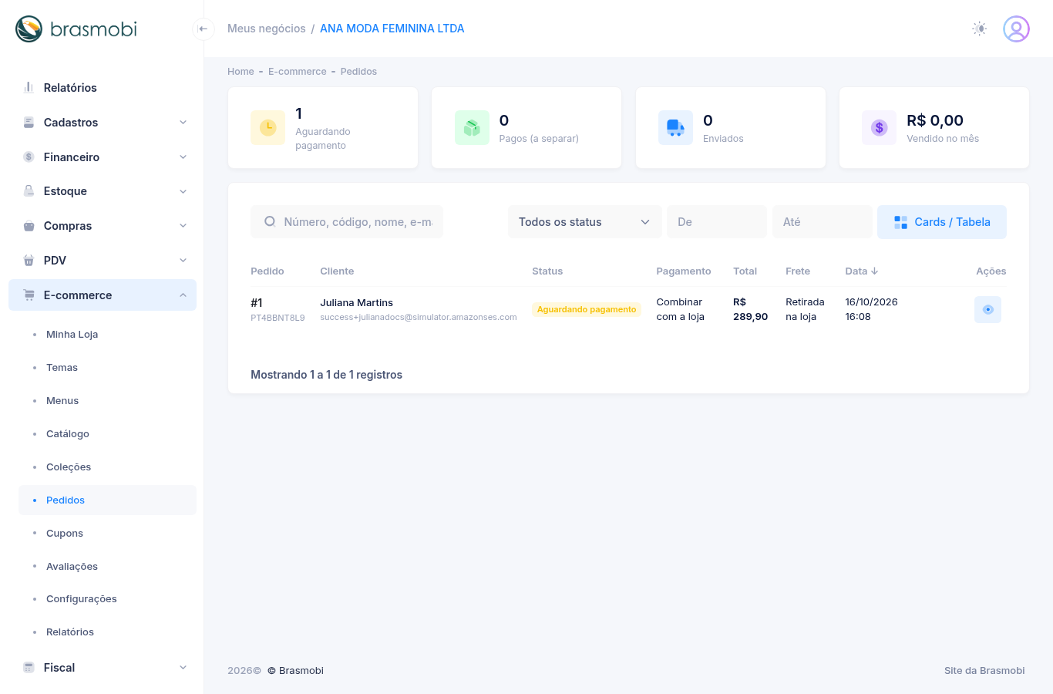The width and height of the screenshot is (1053, 694).
Task: Expand the Cadastros menu chevron
Action: [183, 122]
